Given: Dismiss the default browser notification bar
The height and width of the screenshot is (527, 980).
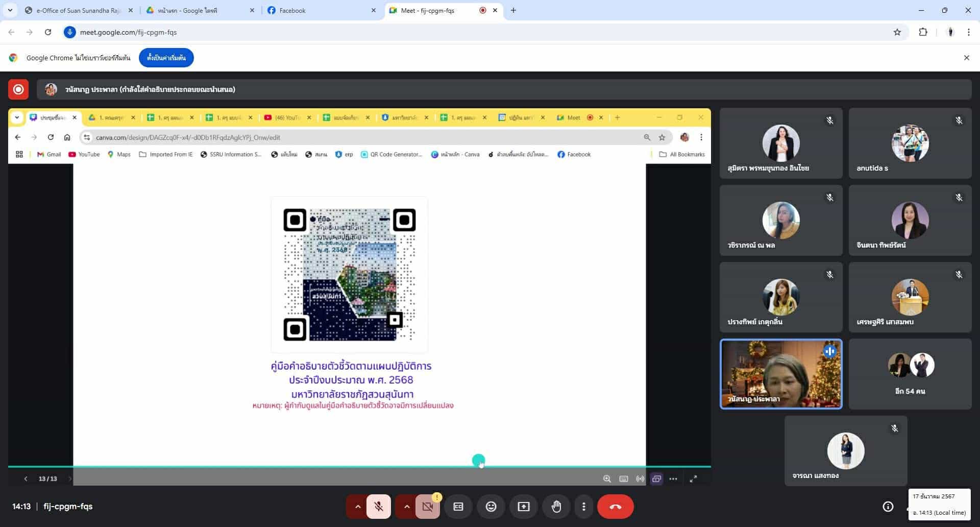Looking at the screenshot, I should [x=966, y=58].
